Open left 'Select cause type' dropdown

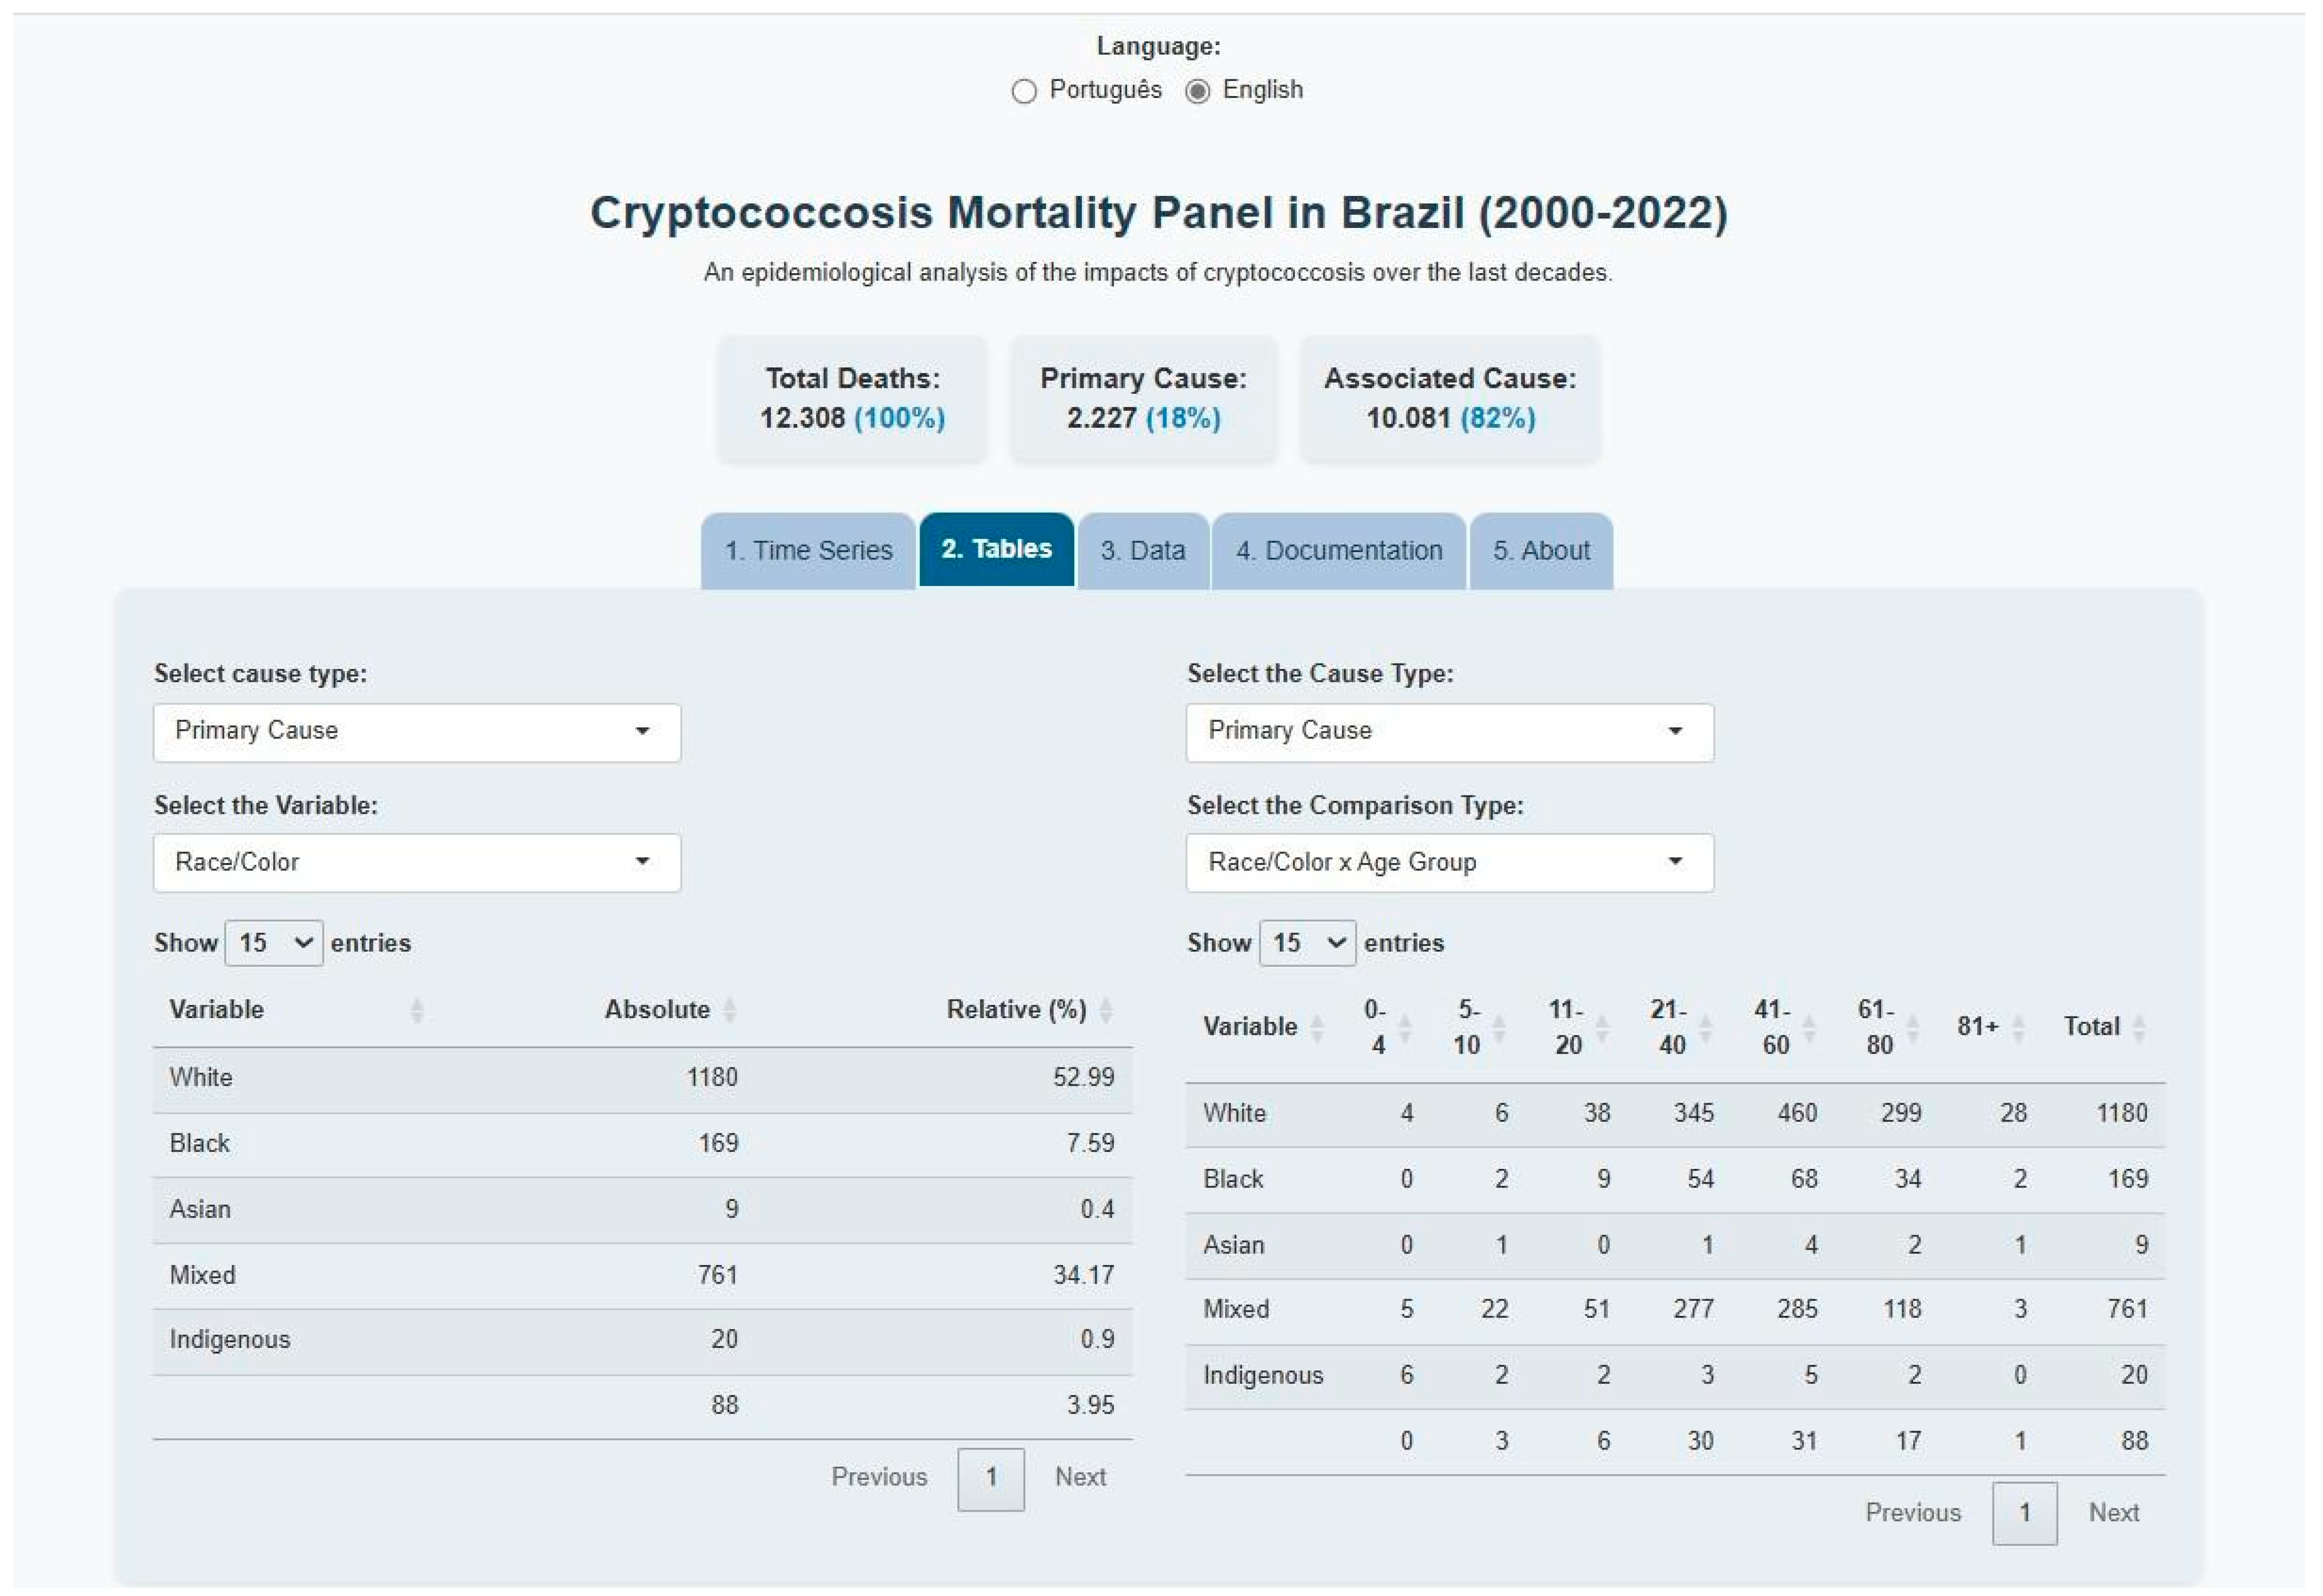417,732
